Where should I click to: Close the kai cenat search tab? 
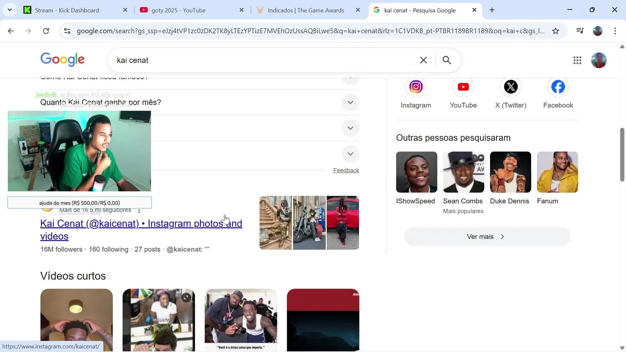(x=474, y=10)
